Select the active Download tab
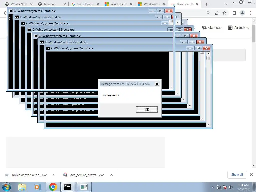Image resolution: width=256 pixels, height=192 pixels. click(x=185, y=4)
